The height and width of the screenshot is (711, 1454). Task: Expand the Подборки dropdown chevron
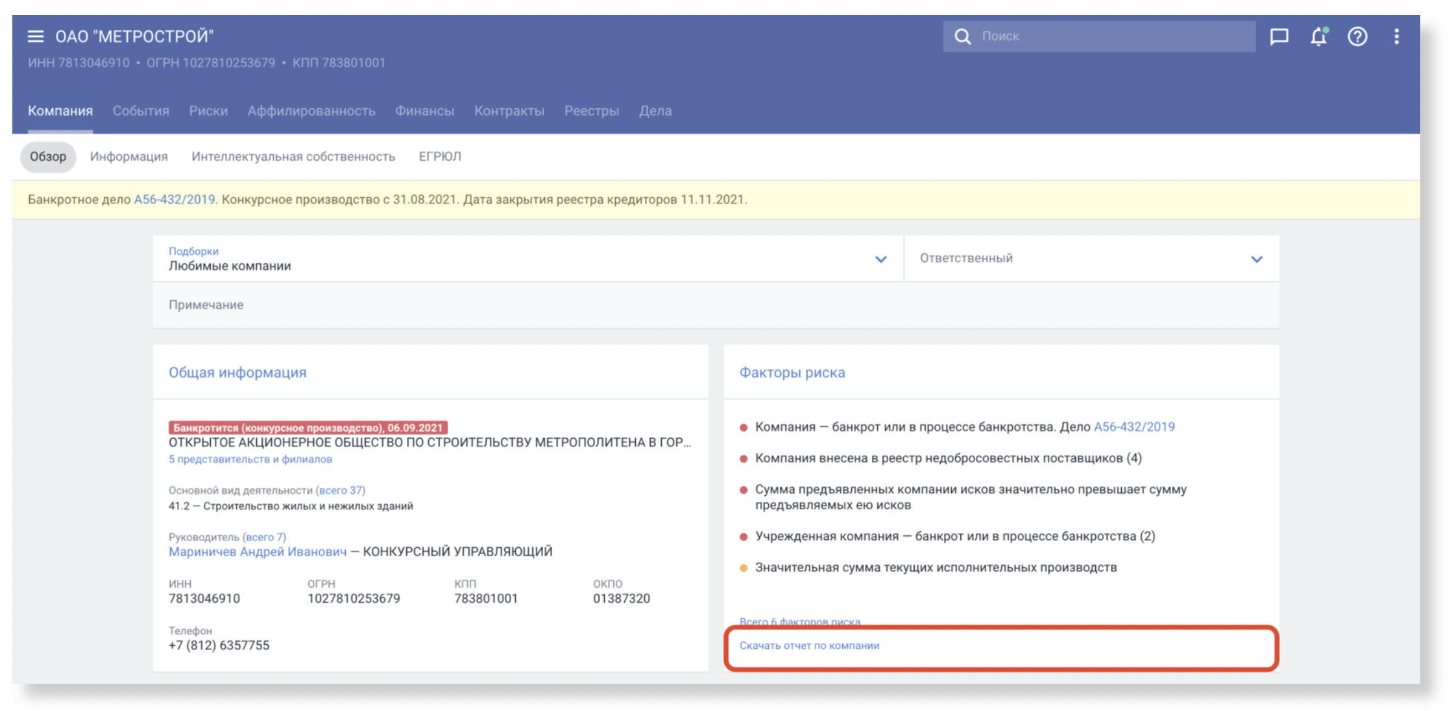880,259
